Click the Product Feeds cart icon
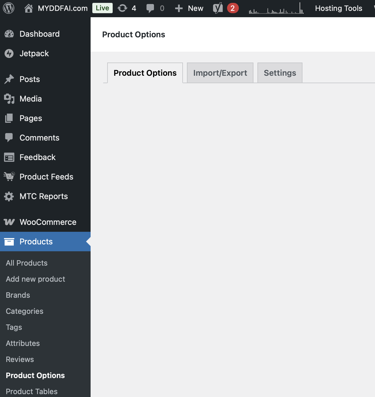Viewport: 375px width, 397px height. pyautogui.click(x=9, y=177)
